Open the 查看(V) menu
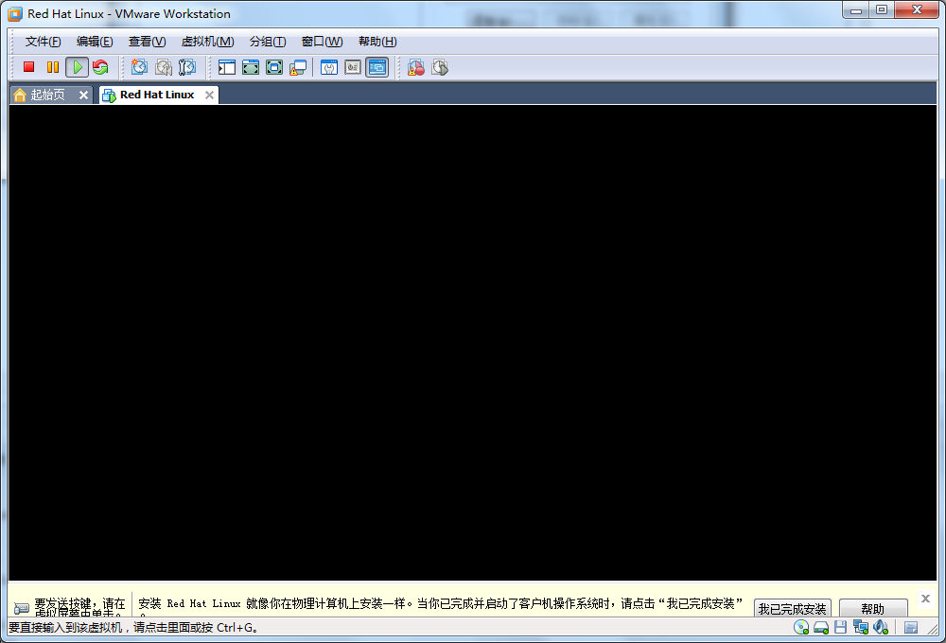The height and width of the screenshot is (643, 946). pyautogui.click(x=148, y=42)
